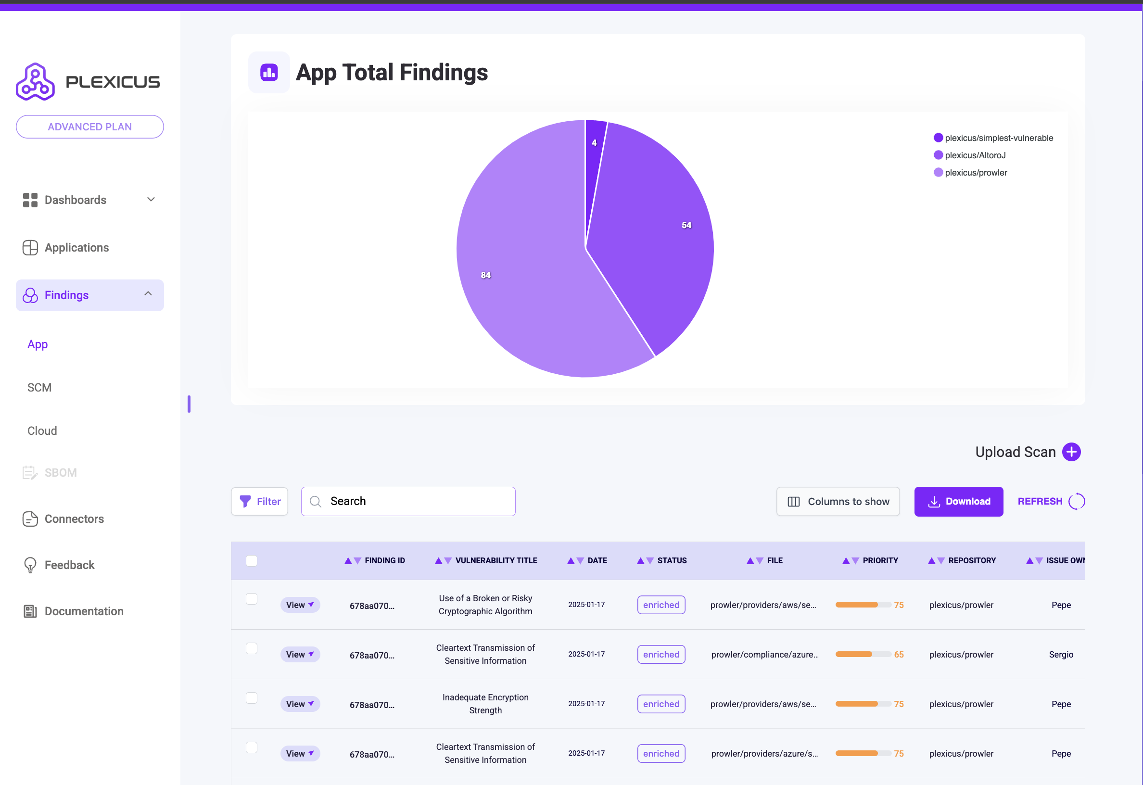1143x785 pixels.
Task: Select the checkbox on the first findings row
Action: (251, 598)
